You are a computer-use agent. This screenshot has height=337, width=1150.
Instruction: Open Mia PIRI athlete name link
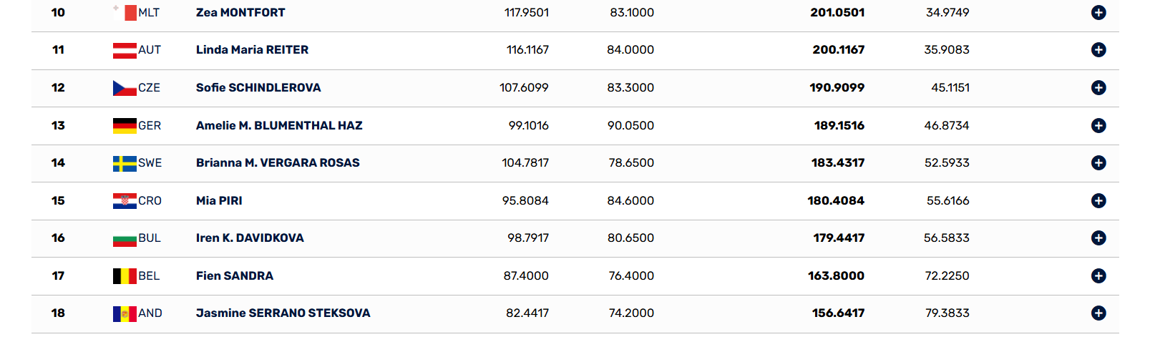click(219, 200)
